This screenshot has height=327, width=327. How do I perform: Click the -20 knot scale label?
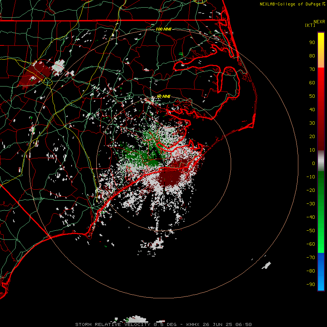311,190
